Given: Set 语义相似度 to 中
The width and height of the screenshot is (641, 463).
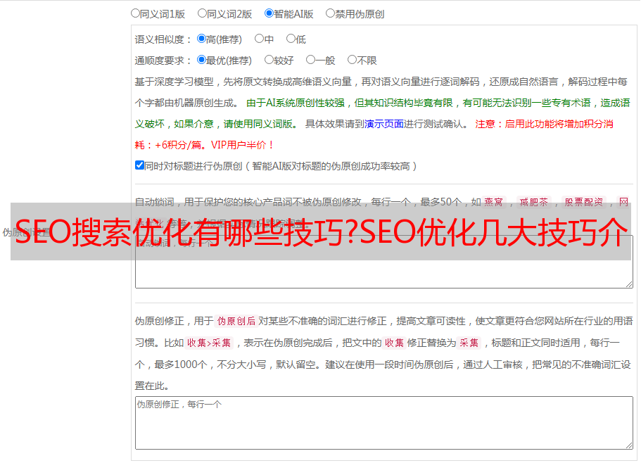Looking at the screenshot, I should [259, 39].
